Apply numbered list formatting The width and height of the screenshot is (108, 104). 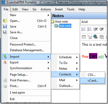[x=84, y=29]
